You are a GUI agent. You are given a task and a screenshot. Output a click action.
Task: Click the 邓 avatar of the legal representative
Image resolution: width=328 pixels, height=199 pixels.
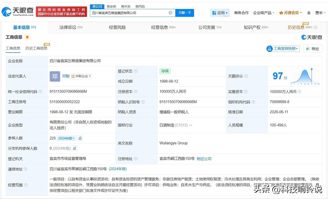tap(55, 76)
